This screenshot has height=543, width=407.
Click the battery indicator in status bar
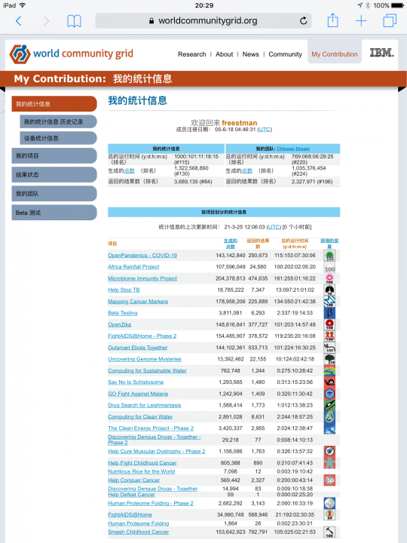(398, 5)
